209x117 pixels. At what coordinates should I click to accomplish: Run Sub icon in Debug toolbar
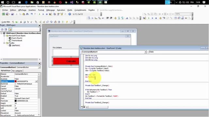coord(149,18)
